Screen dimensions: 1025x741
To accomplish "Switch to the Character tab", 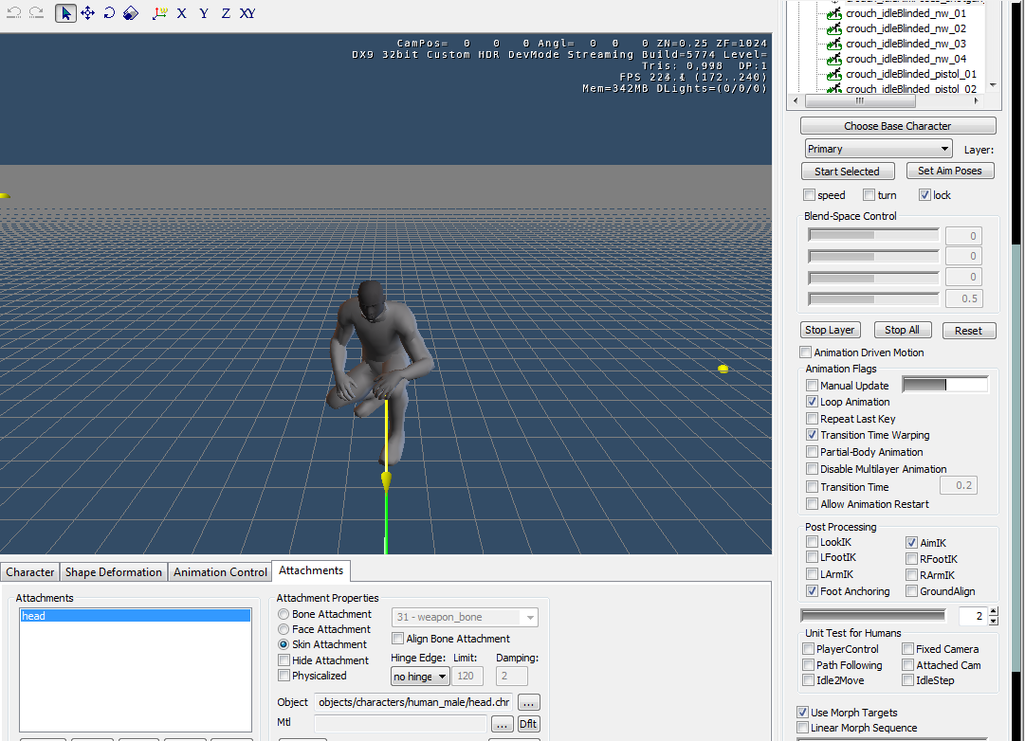I will (x=30, y=571).
